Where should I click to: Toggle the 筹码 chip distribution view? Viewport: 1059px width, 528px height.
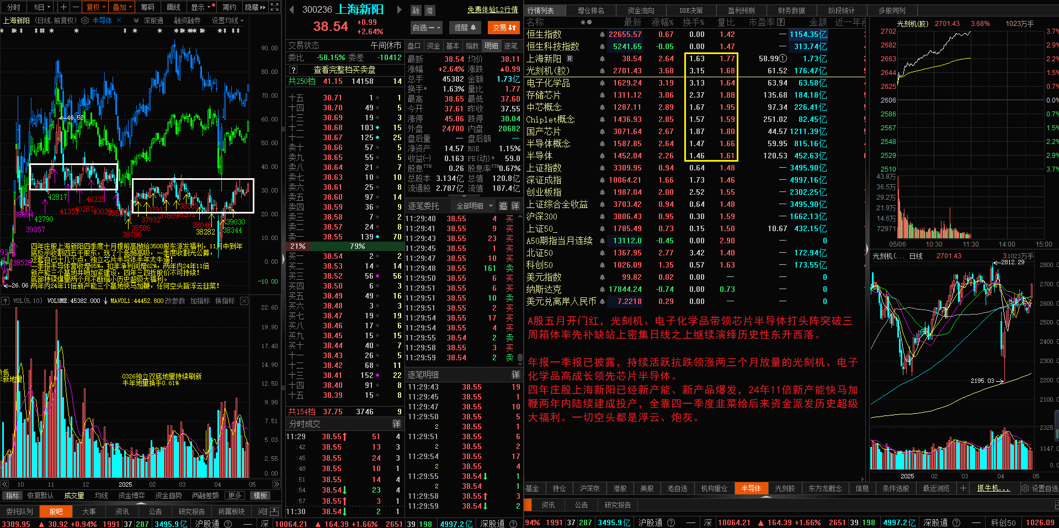[147, 7]
